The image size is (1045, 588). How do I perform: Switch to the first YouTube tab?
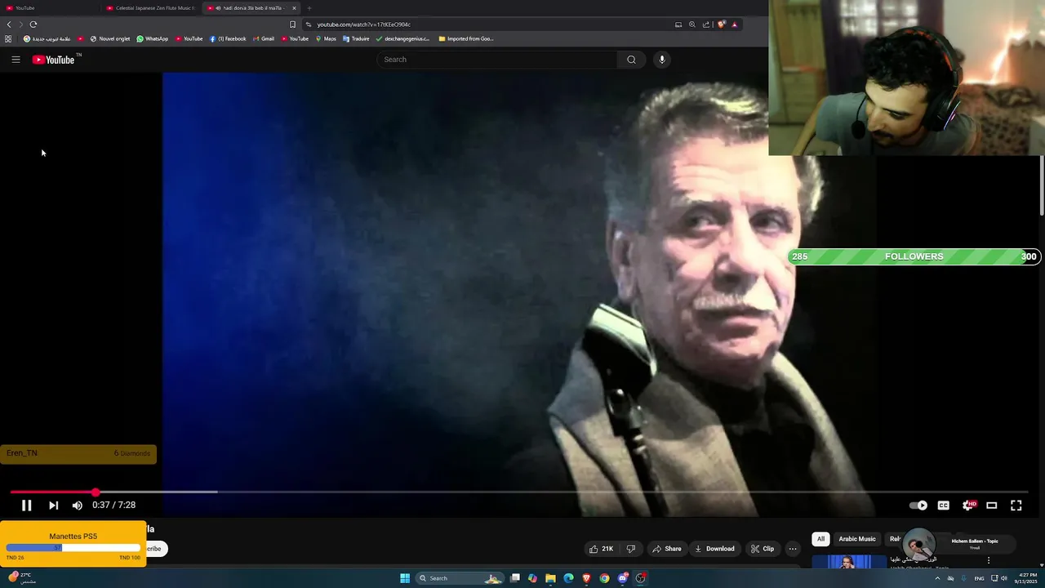[x=49, y=8]
